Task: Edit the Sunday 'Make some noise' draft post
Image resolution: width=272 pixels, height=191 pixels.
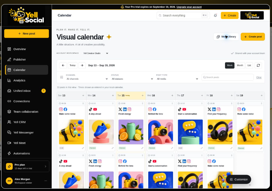Action: click(83, 148)
